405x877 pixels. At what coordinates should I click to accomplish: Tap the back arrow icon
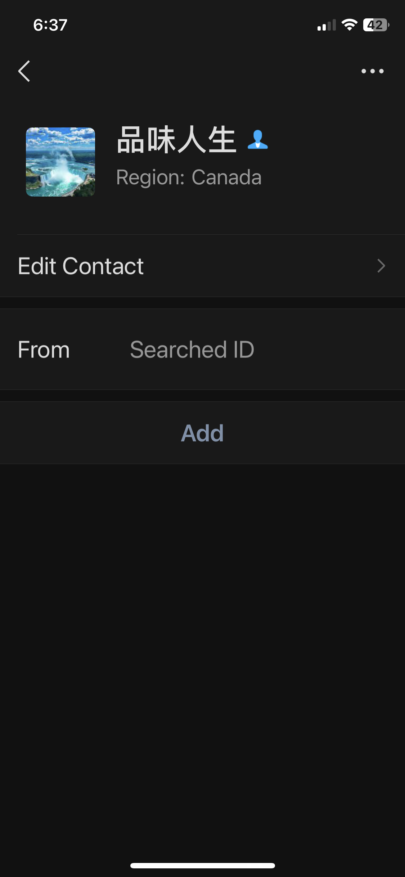tap(24, 71)
